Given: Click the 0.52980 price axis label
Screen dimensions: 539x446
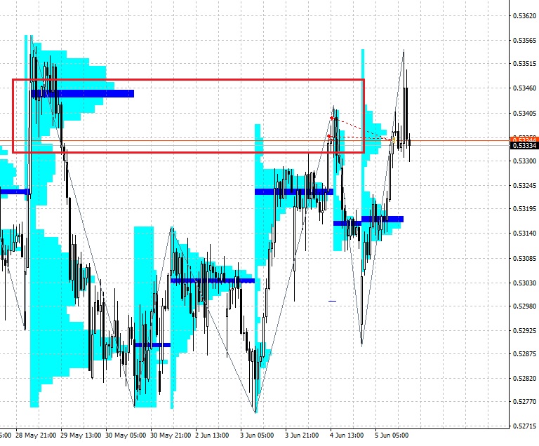Looking at the screenshot, I should tap(524, 306).
